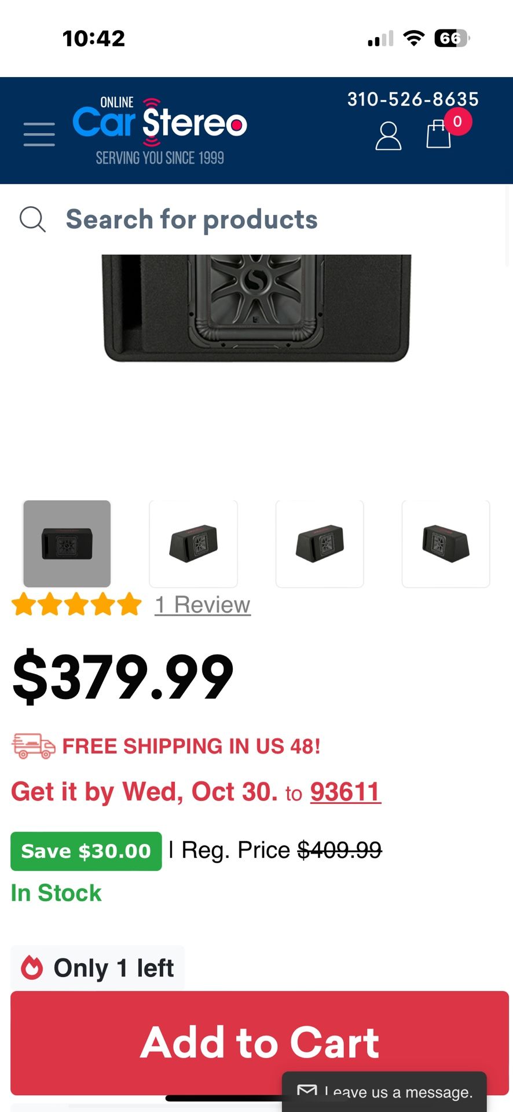This screenshot has width=513, height=1112.
Task: Select the third product thumbnail
Action: point(320,544)
